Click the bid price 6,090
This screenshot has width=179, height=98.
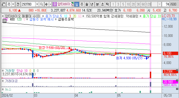point(141,11)
